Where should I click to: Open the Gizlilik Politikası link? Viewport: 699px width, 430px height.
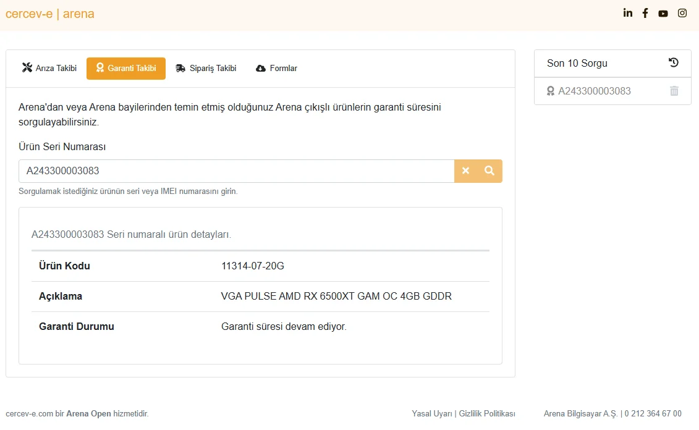coord(487,413)
